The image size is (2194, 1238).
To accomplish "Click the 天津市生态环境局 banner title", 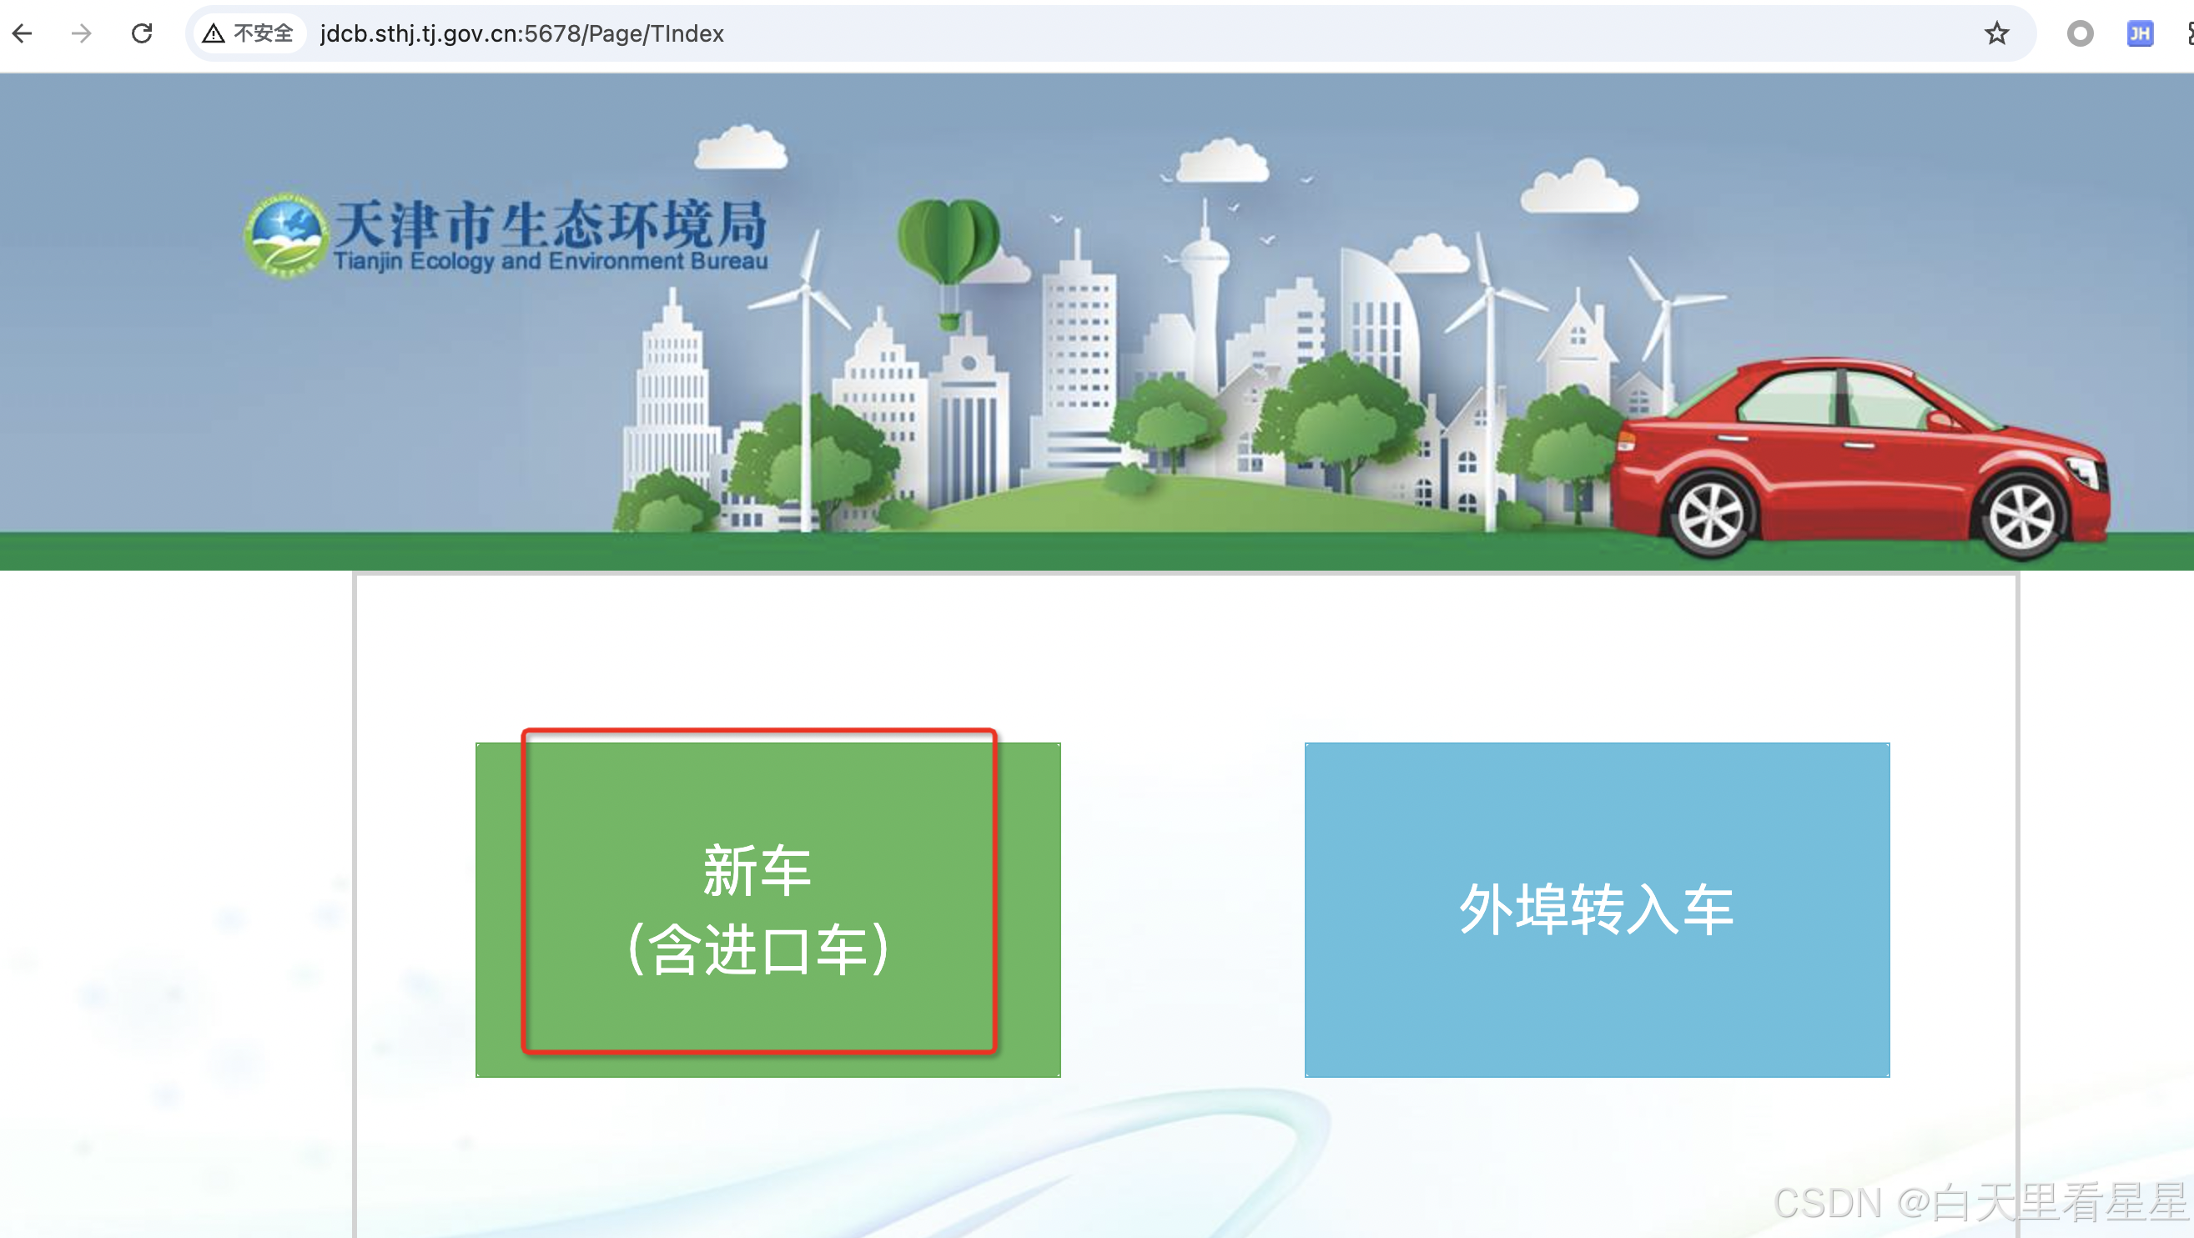I will [x=551, y=223].
